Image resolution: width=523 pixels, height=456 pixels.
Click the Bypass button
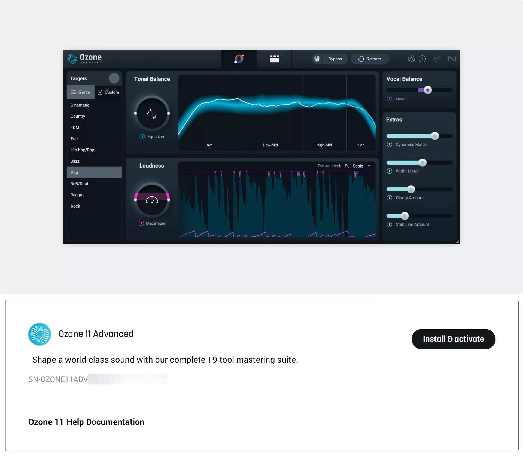(335, 59)
